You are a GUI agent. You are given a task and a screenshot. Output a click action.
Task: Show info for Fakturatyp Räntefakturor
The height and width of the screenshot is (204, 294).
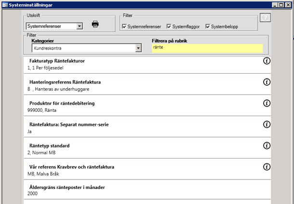coord(268,61)
